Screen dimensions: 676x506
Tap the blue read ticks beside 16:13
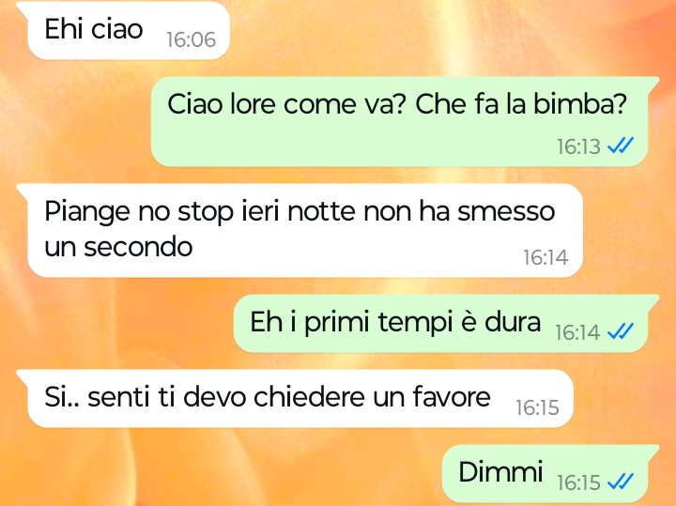pyautogui.click(x=621, y=146)
